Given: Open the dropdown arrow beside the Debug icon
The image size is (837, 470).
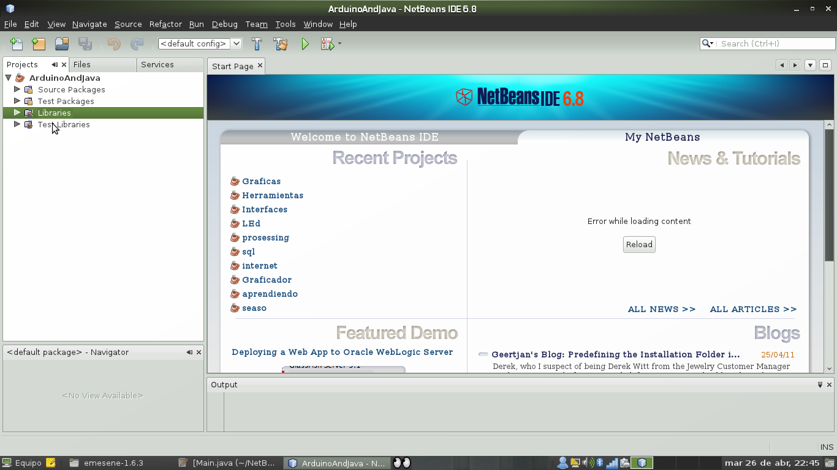Looking at the screenshot, I should point(339,43).
